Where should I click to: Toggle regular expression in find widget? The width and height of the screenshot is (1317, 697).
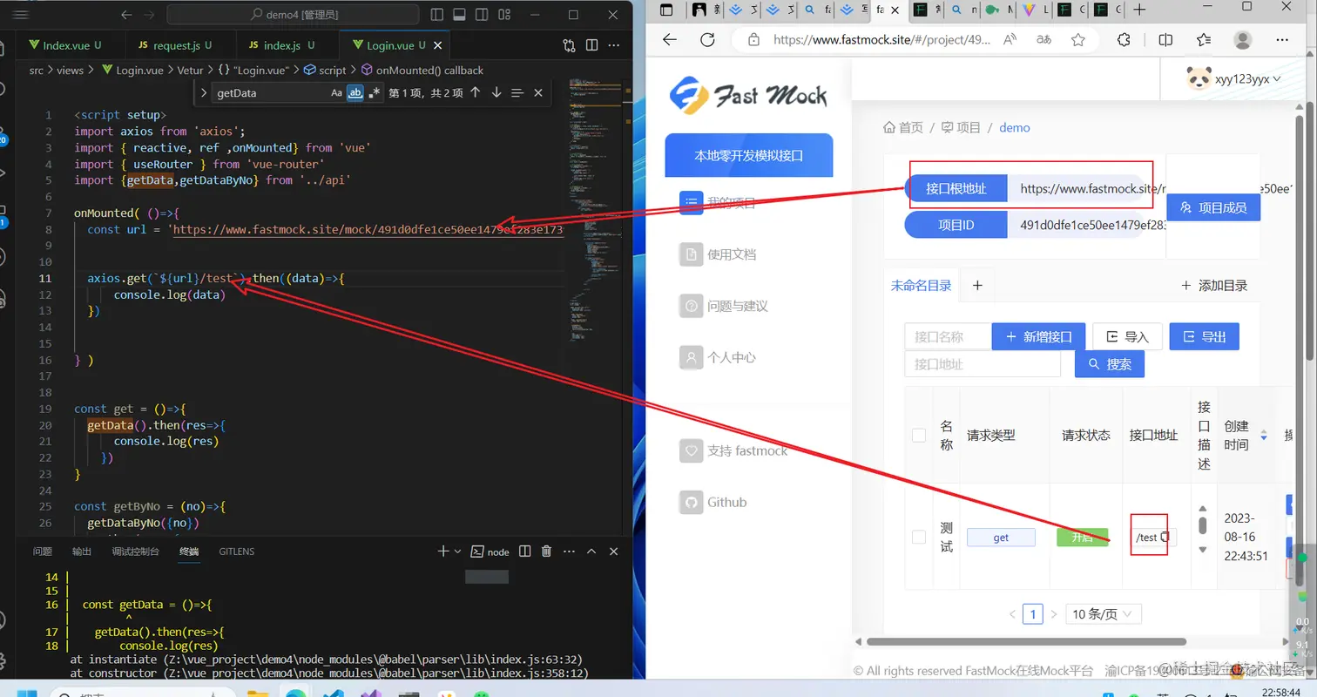(x=375, y=92)
